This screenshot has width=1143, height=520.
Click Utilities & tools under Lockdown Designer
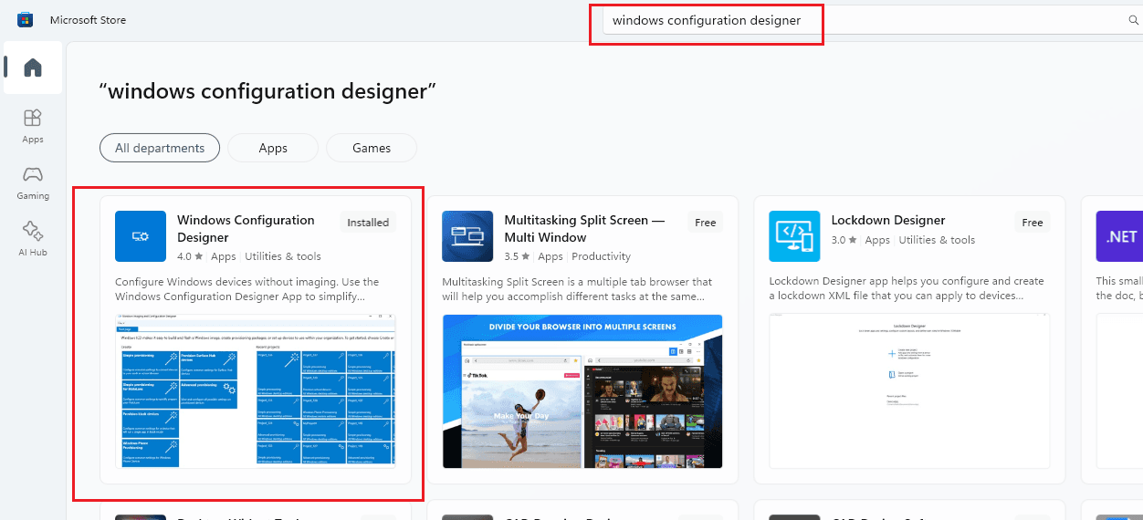937,240
